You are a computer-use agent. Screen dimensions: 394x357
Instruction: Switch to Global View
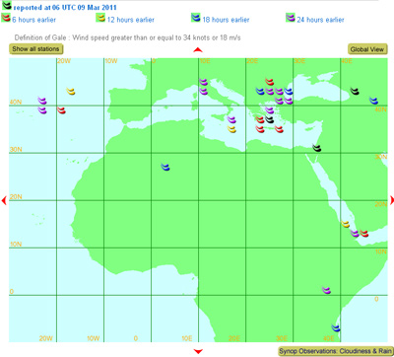[x=367, y=49]
